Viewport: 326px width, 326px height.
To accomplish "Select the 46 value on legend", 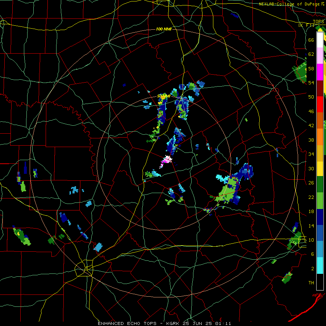I will tap(311, 112).
